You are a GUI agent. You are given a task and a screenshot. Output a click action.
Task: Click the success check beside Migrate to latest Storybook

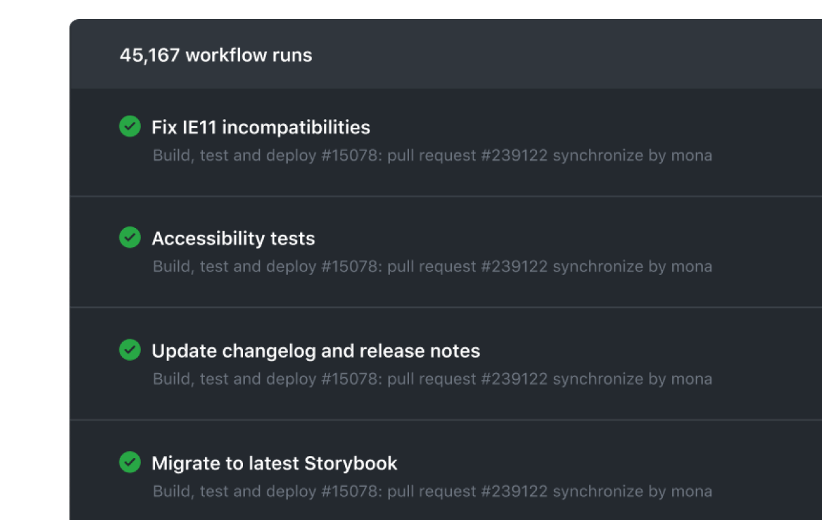pos(130,462)
